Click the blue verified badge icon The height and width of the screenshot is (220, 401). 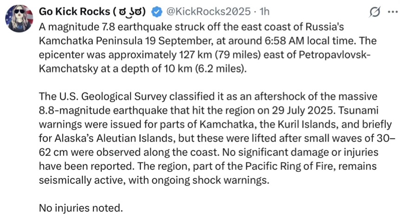(157, 12)
